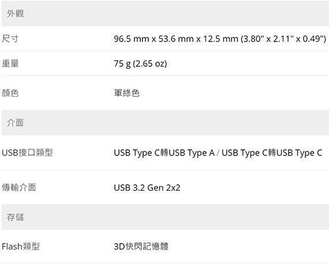Click the 3D快閃記憶體 value
The height and width of the screenshot is (265, 329).
[x=141, y=247]
